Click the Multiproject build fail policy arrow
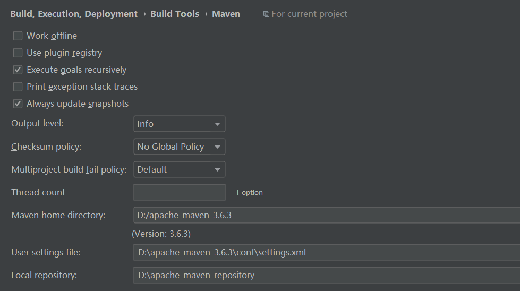The image size is (520, 291). pyautogui.click(x=217, y=170)
